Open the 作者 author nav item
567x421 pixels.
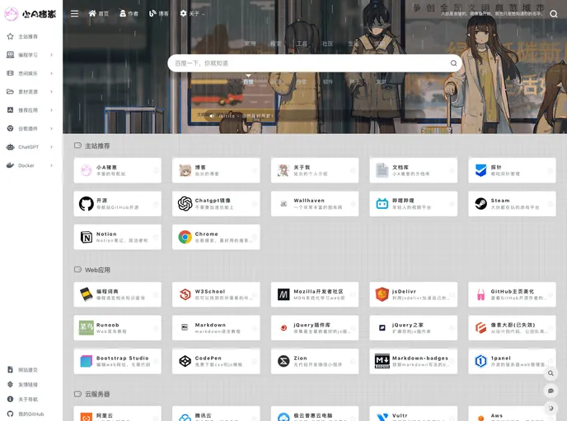[129, 14]
